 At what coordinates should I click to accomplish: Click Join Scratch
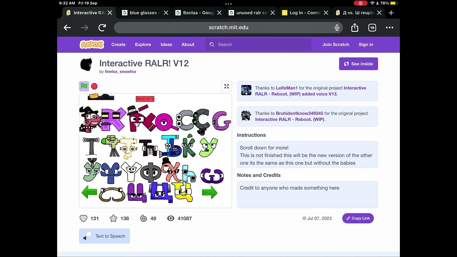coord(336,45)
